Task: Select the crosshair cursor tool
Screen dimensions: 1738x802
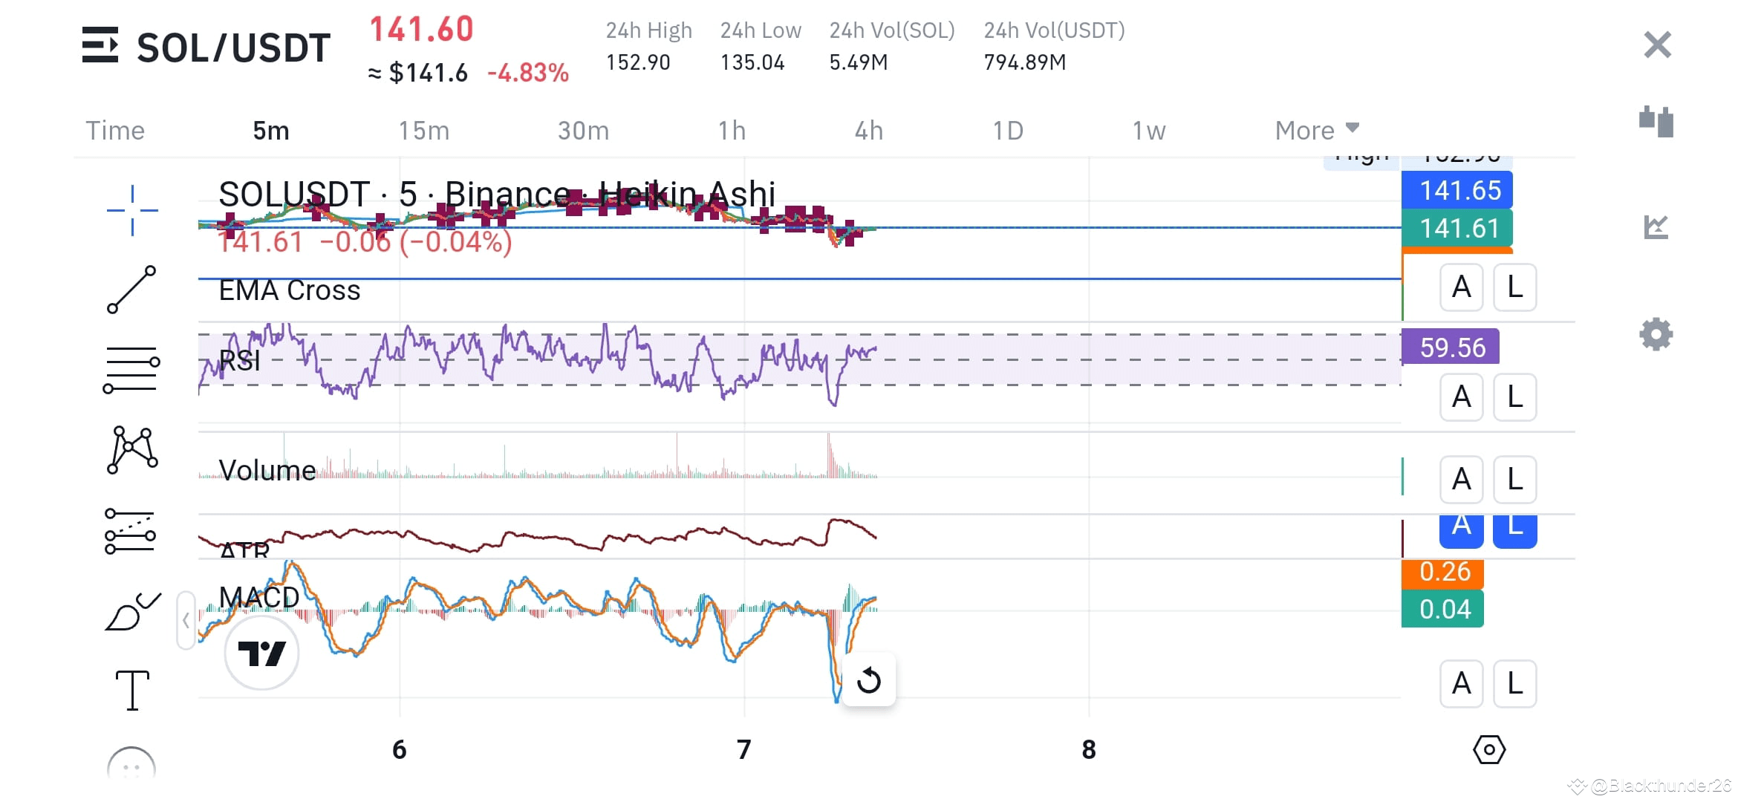Action: [x=131, y=209]
